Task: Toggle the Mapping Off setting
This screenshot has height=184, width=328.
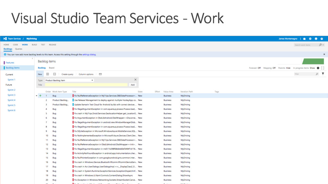Action: 274,68
